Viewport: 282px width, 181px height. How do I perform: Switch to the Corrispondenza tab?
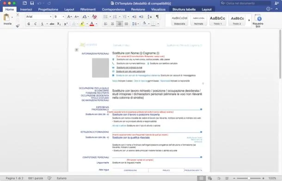coord(113,9)
